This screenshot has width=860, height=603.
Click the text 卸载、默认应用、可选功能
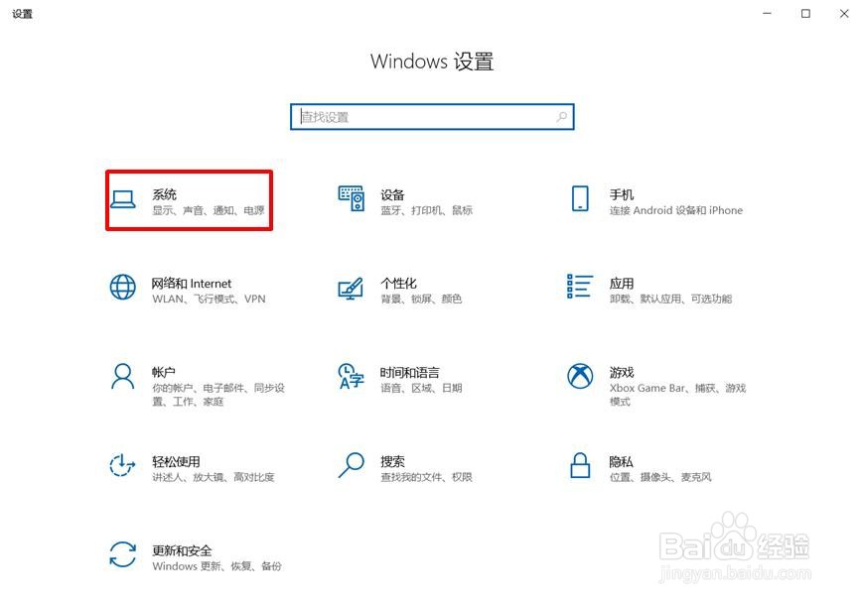[x=670, y=300]
